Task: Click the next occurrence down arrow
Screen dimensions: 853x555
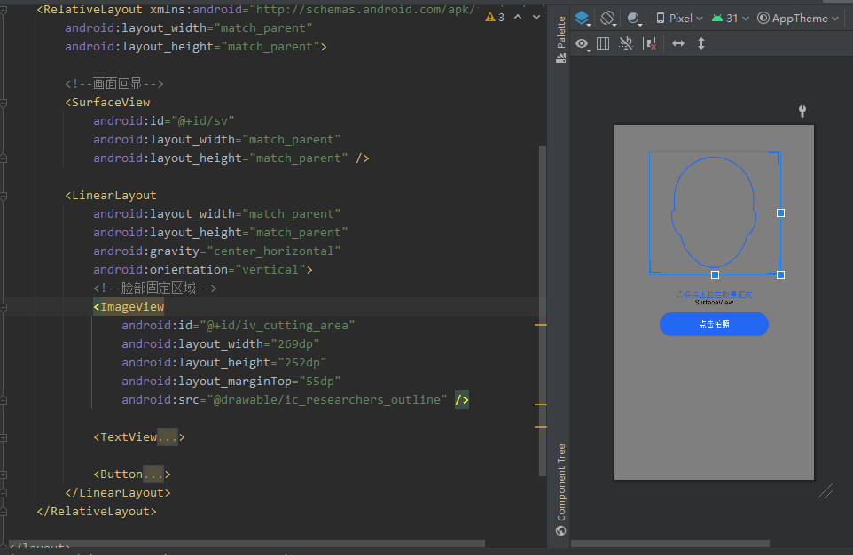Action: click(536, 16)
